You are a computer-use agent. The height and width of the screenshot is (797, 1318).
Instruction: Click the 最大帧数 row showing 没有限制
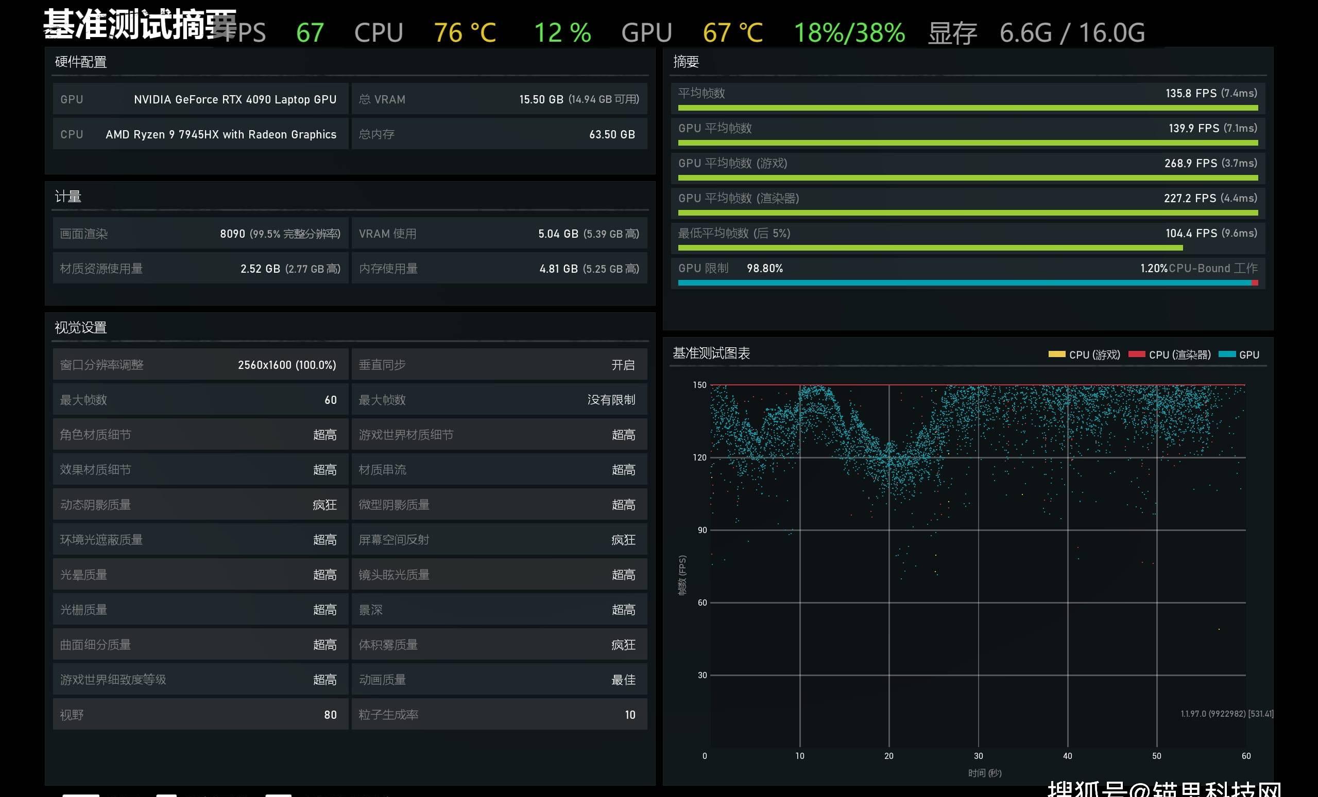pyautogui.click(x=499, y=399)
